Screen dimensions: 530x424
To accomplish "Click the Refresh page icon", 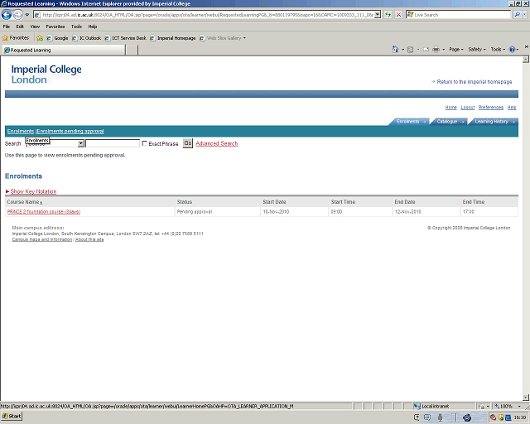I will pyautogui.click(x=388, y=15).
